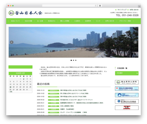Click the tag beside ロッテ・ジャイアンツ応援観戦
This screenshot has height=124, width=147.
[54, 112]
